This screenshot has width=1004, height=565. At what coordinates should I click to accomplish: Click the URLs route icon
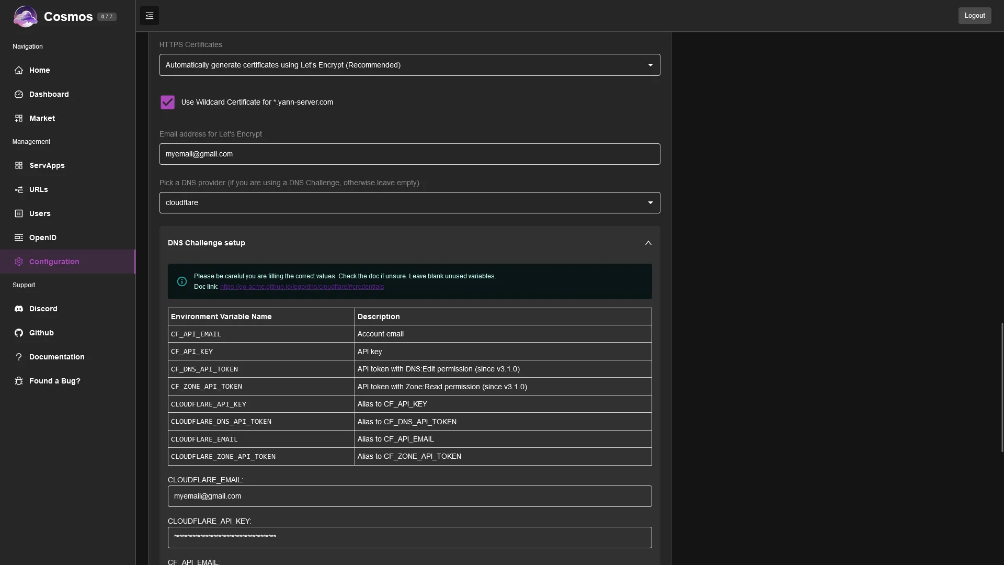(x=19, y=189)
